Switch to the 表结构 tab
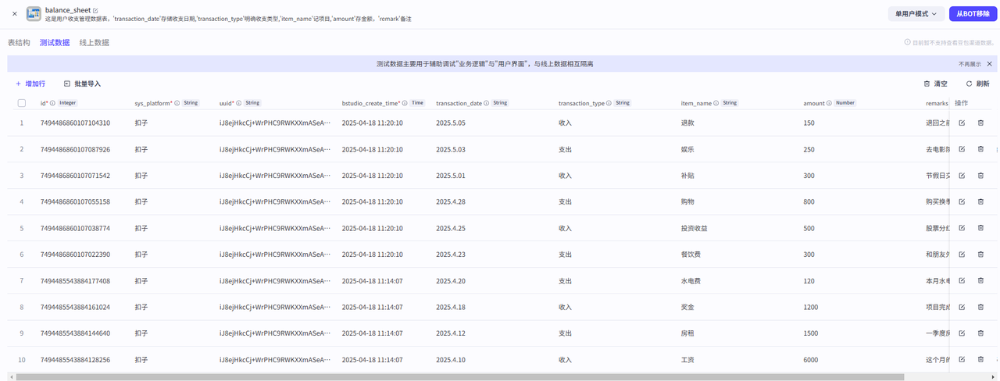Viewport: 1000px width, 381px height. tap(19, 43)
